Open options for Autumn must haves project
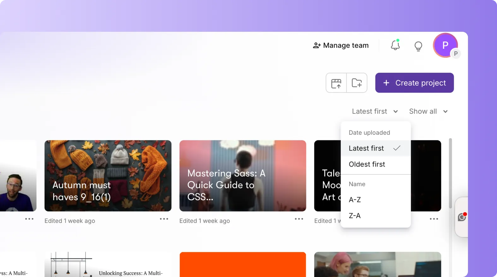 pyautogui.click(x=164, y=219)
